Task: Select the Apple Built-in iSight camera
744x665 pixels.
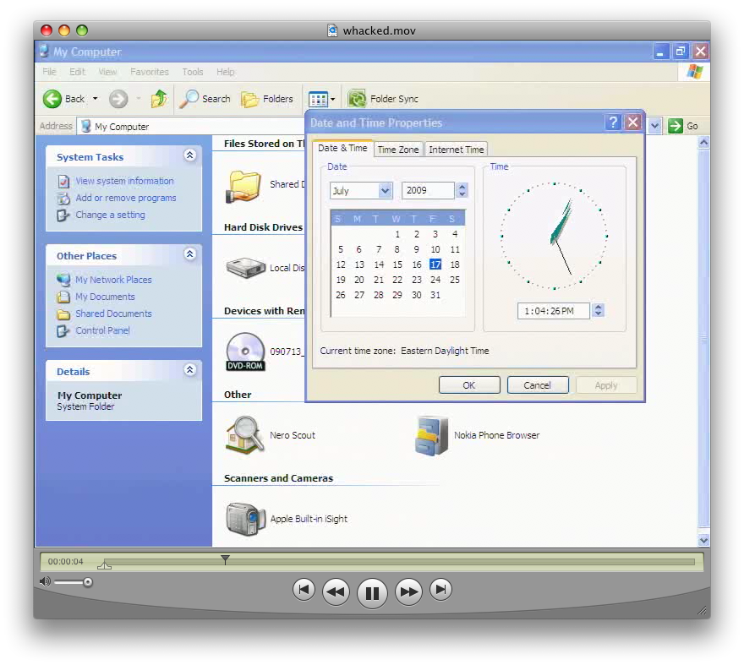Action: 245,519
